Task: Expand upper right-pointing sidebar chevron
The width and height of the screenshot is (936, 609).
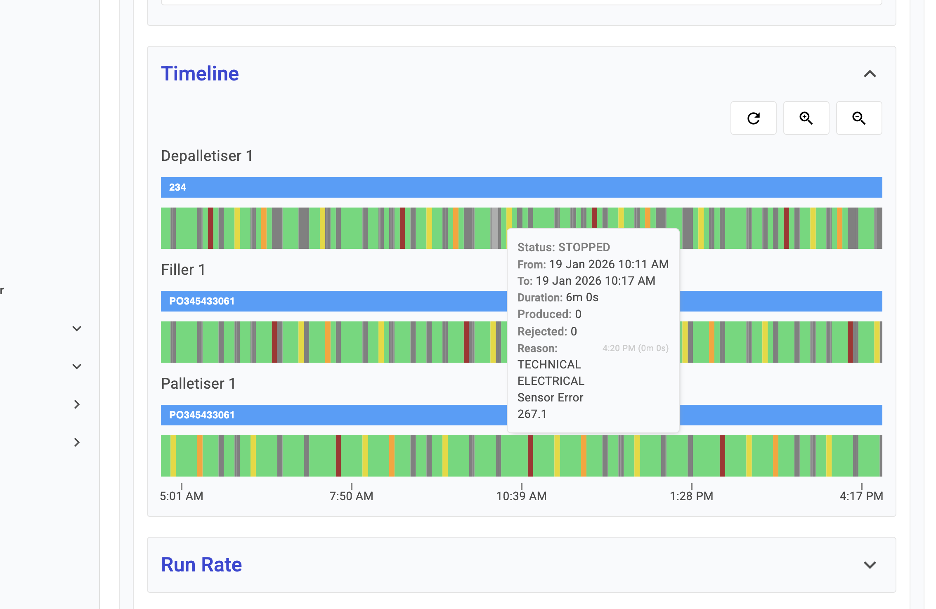Action: click(x=77, y=404)
